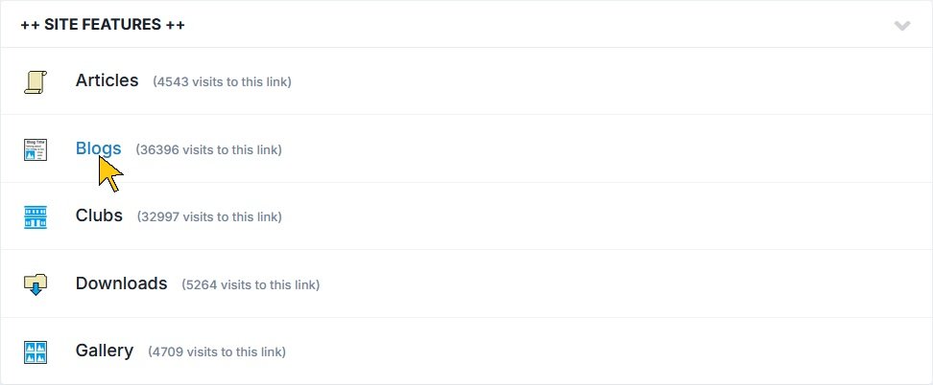Click the Gallery 4709 visits count text
Image resolution: width=933 pixels, height=385 pixels.
(216, 352)
